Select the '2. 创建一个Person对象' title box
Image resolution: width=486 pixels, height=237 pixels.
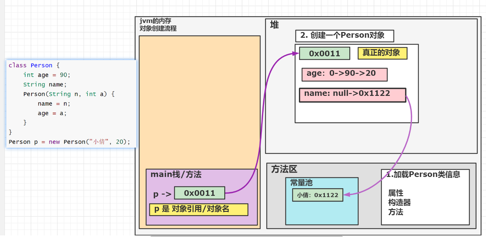[x=345, y=36]
